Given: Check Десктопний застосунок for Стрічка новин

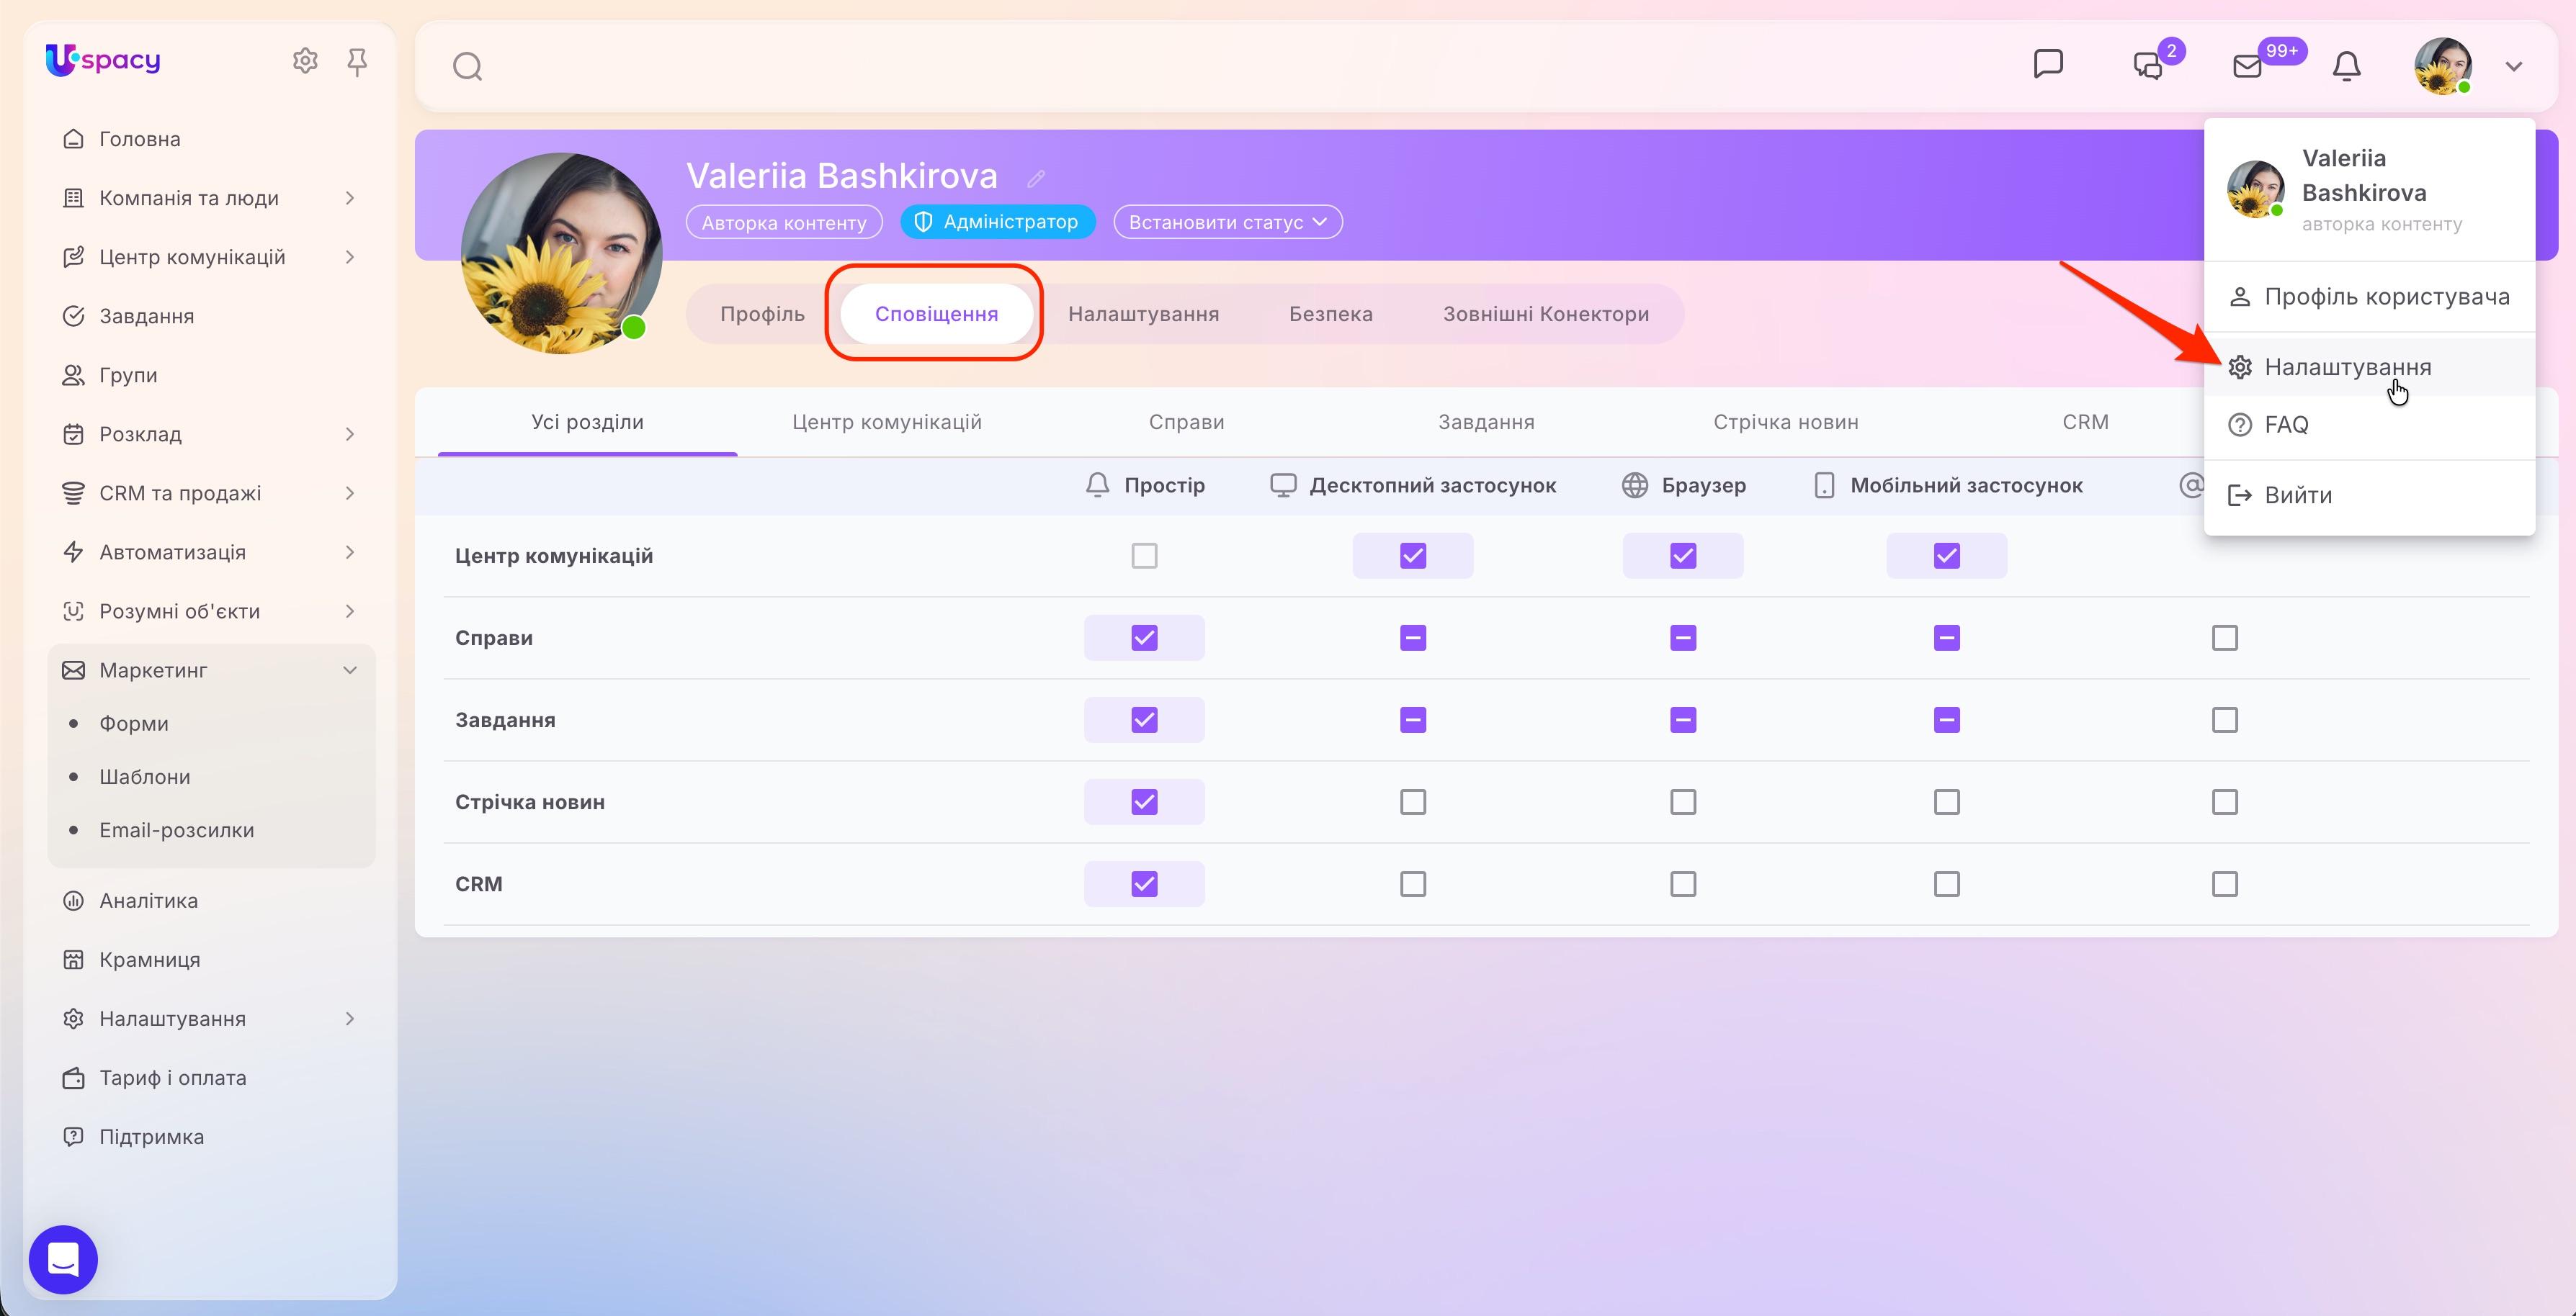Looking at the screenshot, I should pyautogui.click(x=1413, y=801).
